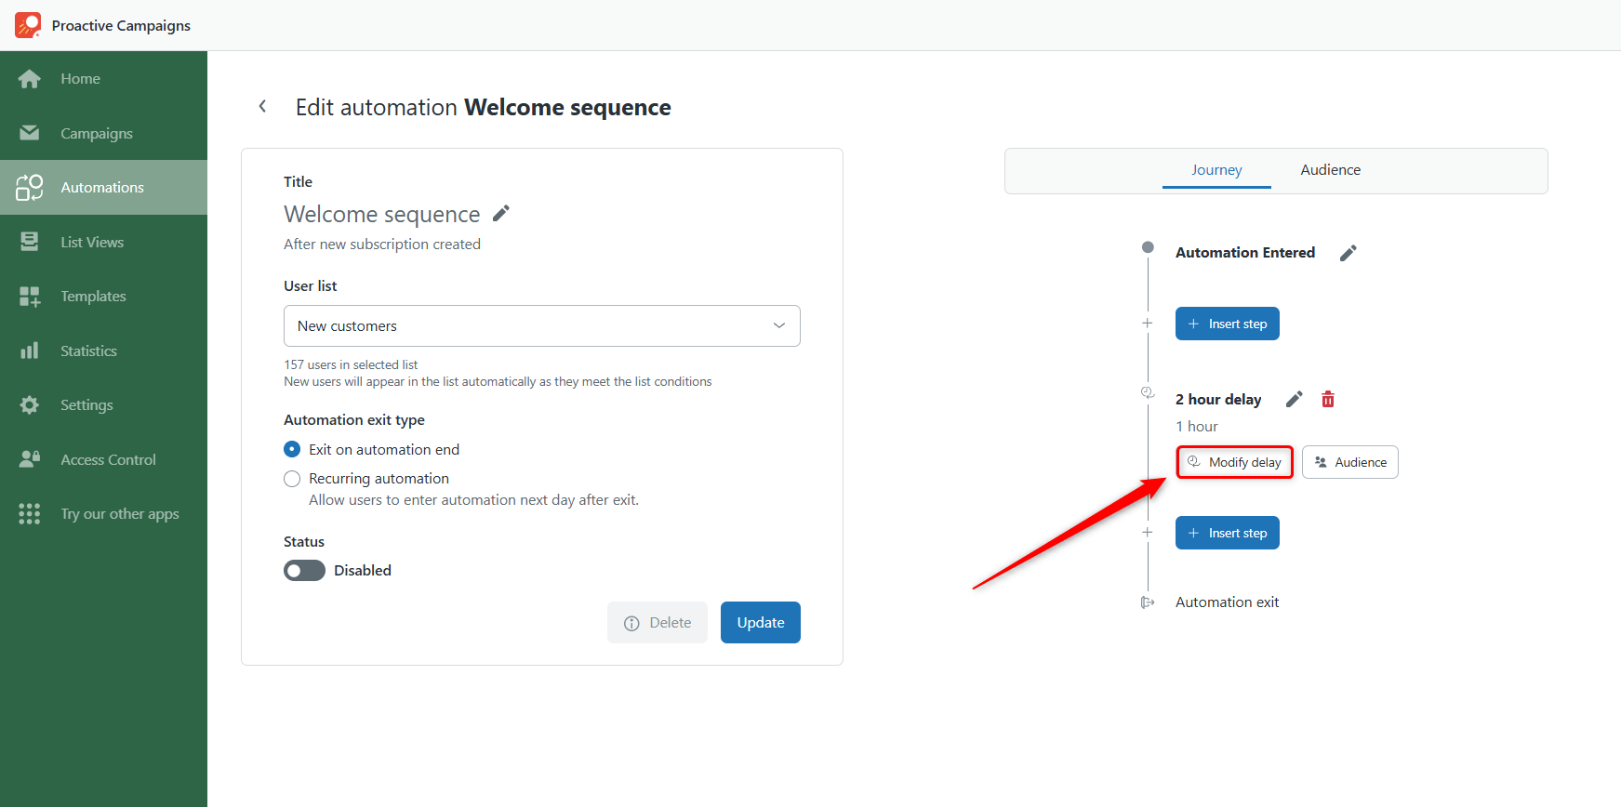The height and width of the screenshot is (807, 1621).
Task: Edit the 2 hour delay pencil icon
Action: click(x=1294, y=399)
